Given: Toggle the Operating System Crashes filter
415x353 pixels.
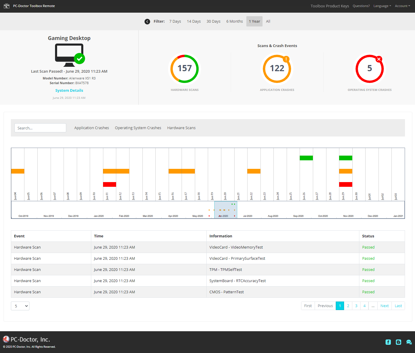Looking at the screenshot, I should point(138,128).
